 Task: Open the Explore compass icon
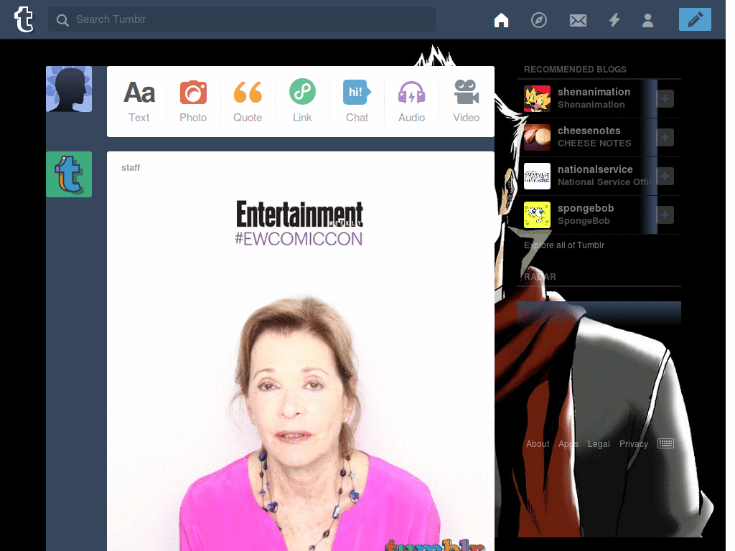tap(538, 20)
